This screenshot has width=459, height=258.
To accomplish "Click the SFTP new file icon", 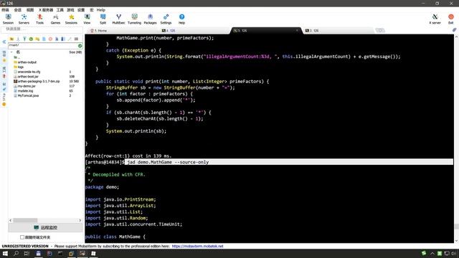I will pos(44,39).
